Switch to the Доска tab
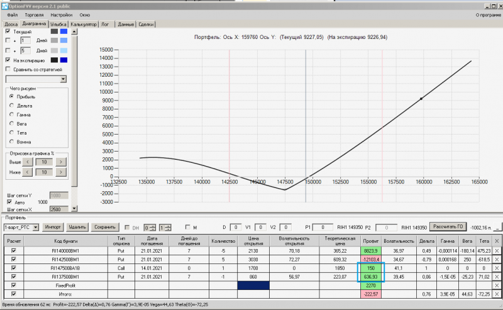The width and height of the screenshot is (503, 310). tap(11, 24)
